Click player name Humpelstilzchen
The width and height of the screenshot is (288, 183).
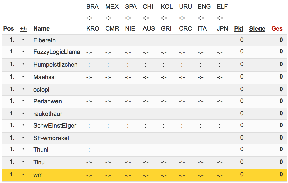55,65
